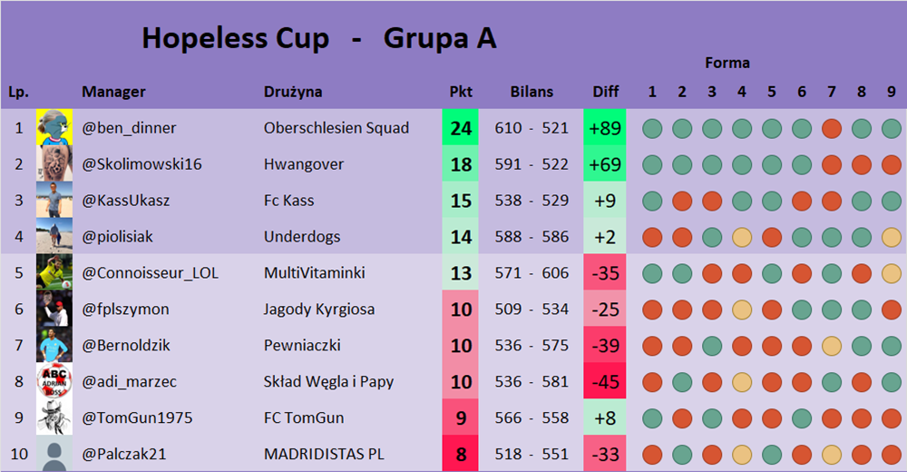The image size is (907, 472).
Task: Click the @Bernoldzik avatar picture
Action: click(54, 346)
